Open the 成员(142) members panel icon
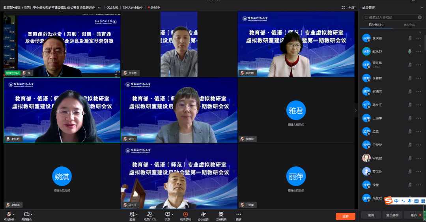Viewport: 426px width, 222px height. coord(149,214)
